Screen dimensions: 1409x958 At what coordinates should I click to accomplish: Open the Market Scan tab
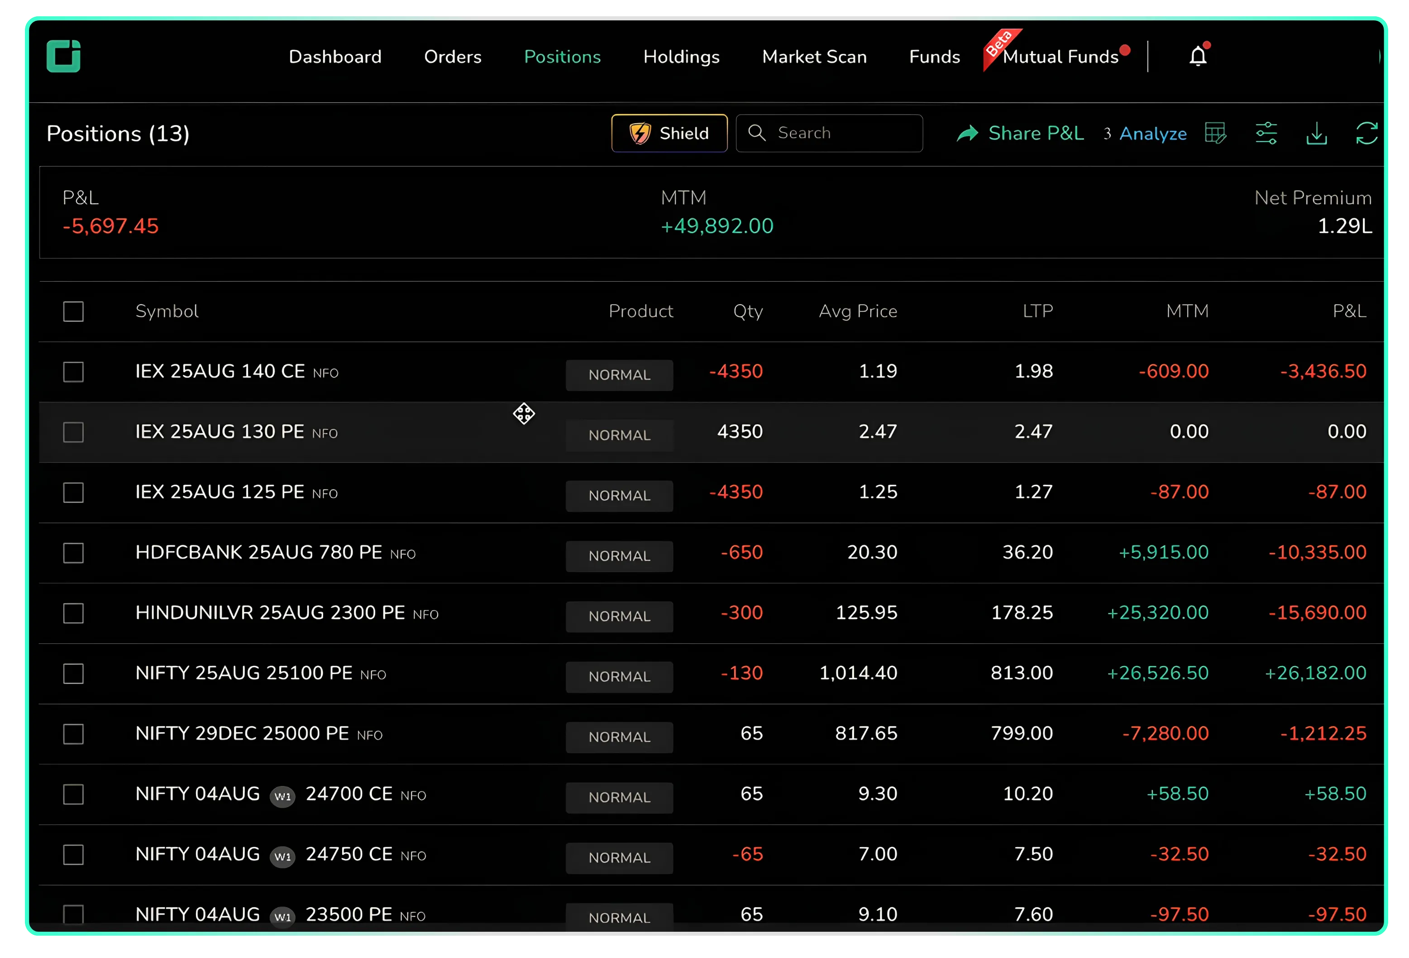pyautogui.click(x=814, y=57)
